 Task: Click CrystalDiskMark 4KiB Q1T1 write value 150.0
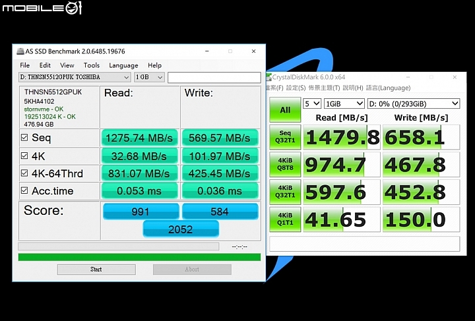421,219
